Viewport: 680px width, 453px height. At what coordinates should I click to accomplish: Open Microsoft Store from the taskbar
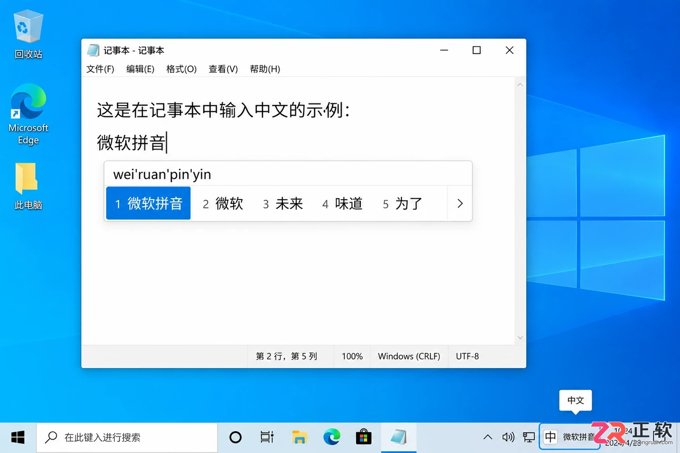click(364, 437)
